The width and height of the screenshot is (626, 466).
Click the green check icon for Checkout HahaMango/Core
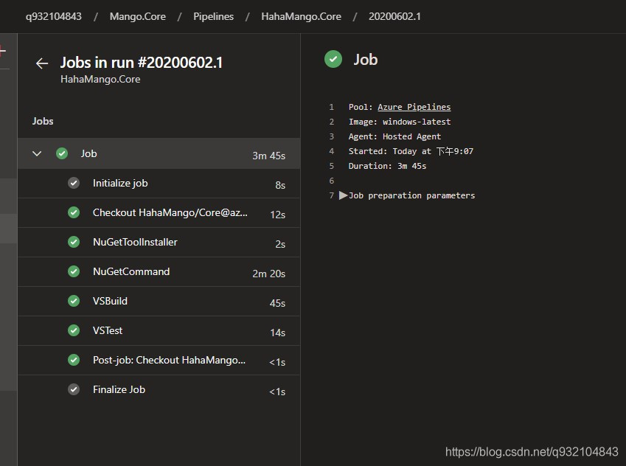coord(74,212)
